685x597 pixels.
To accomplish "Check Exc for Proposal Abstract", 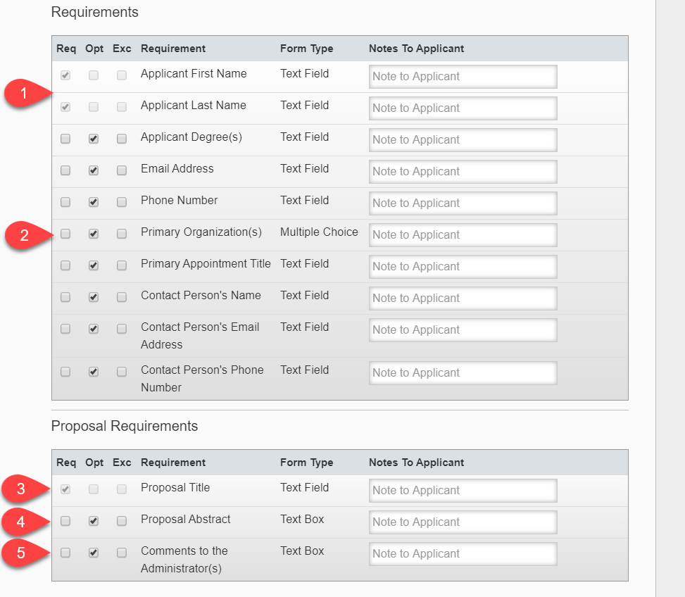I will point(122,521).
